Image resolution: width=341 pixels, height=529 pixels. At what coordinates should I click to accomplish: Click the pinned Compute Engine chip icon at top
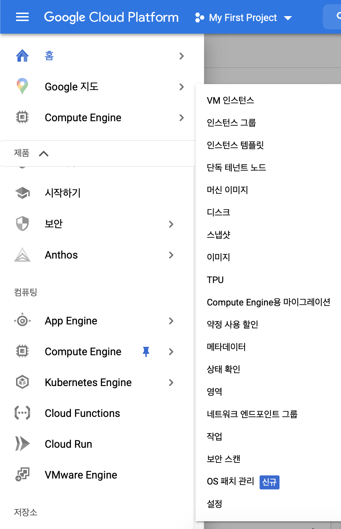(x=22, y=117)
